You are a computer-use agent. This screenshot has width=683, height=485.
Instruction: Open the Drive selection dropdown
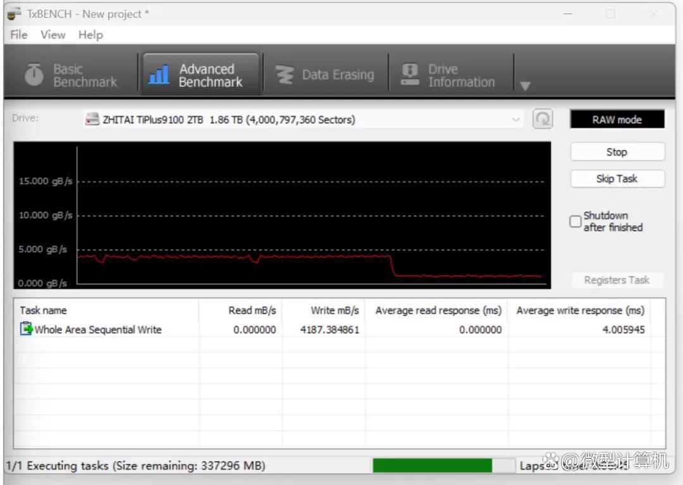(x=304, y=120)
